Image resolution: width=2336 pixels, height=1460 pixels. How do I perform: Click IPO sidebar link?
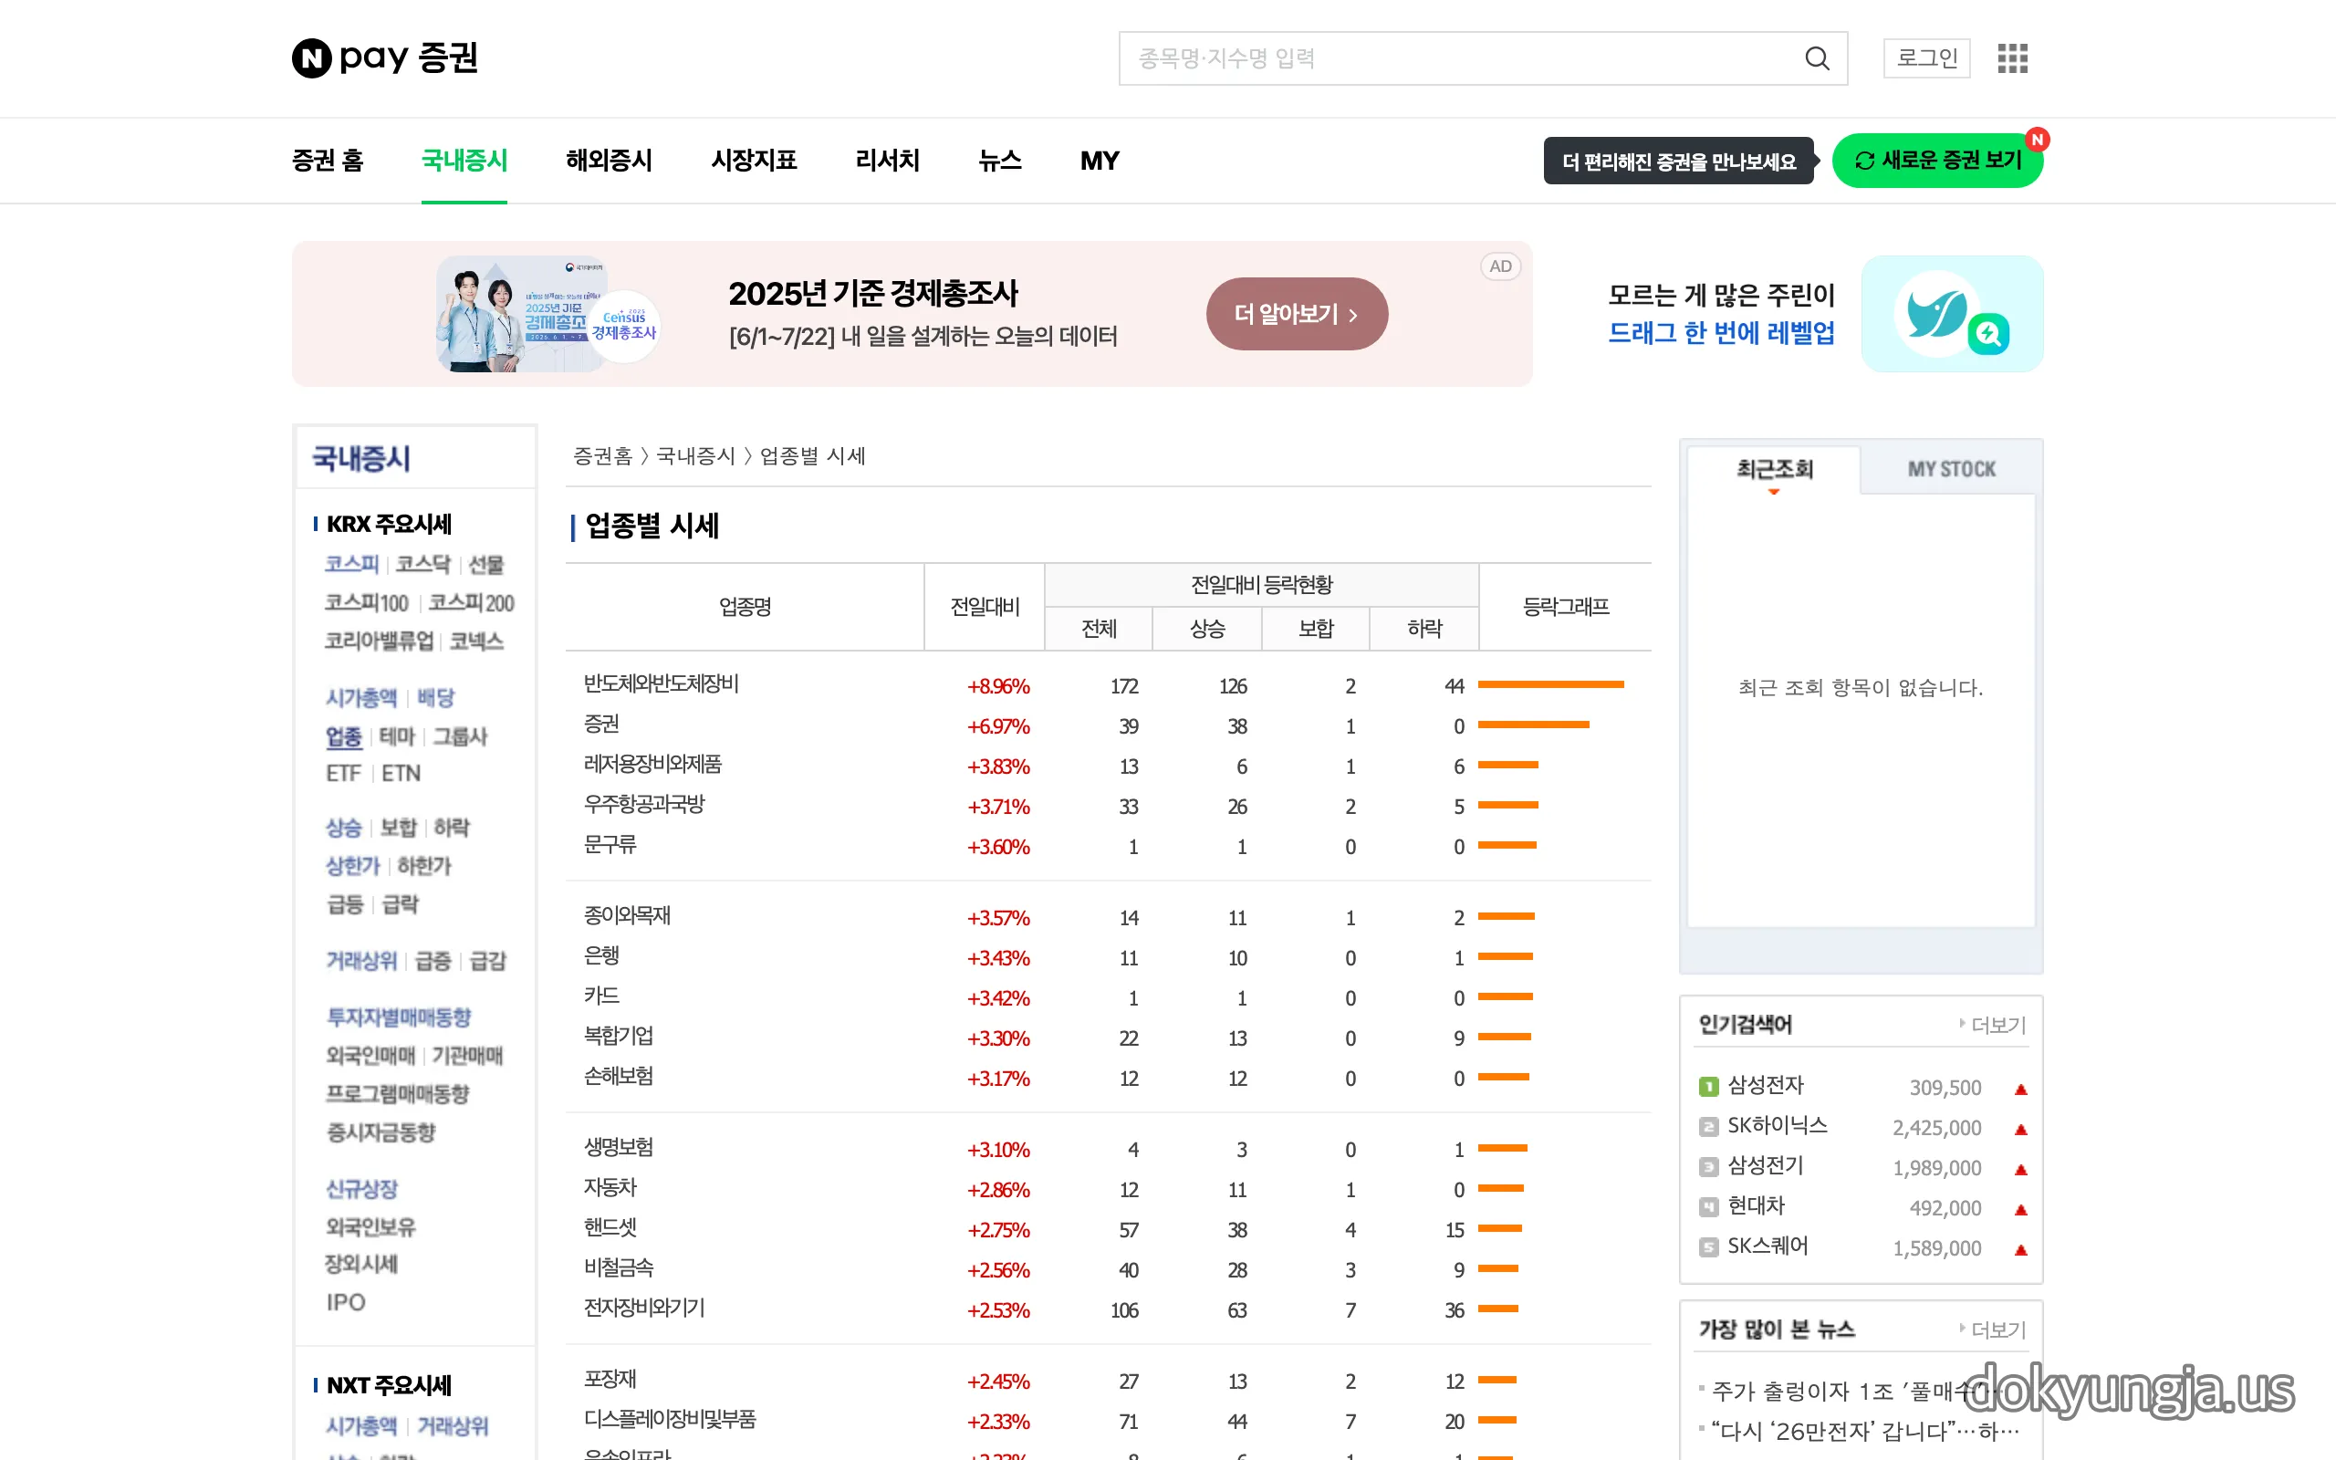[x=346, y=1303]
